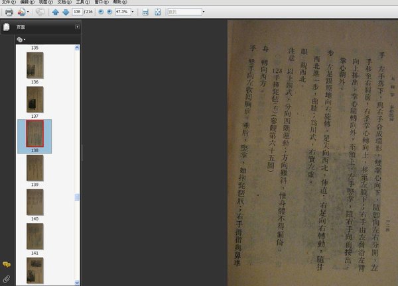Open the dropdown arrow beside the collaborate icon
Viewport: 398px width, 286px height.
pyautogui.click(x=28, y=12)
